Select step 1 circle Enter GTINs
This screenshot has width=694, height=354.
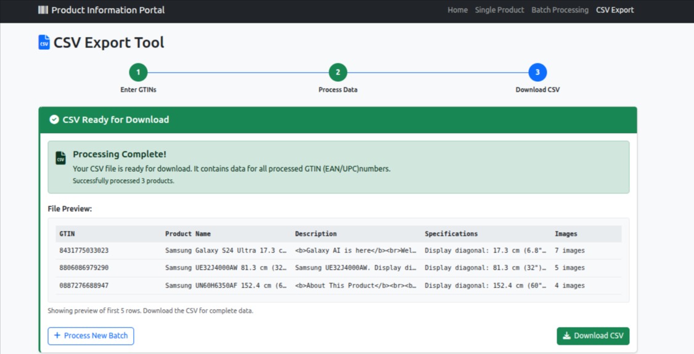click(138, 73)
